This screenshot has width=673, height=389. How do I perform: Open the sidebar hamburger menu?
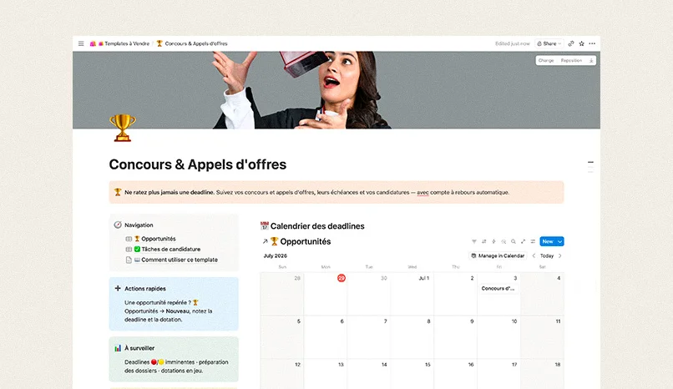[81, 43]
